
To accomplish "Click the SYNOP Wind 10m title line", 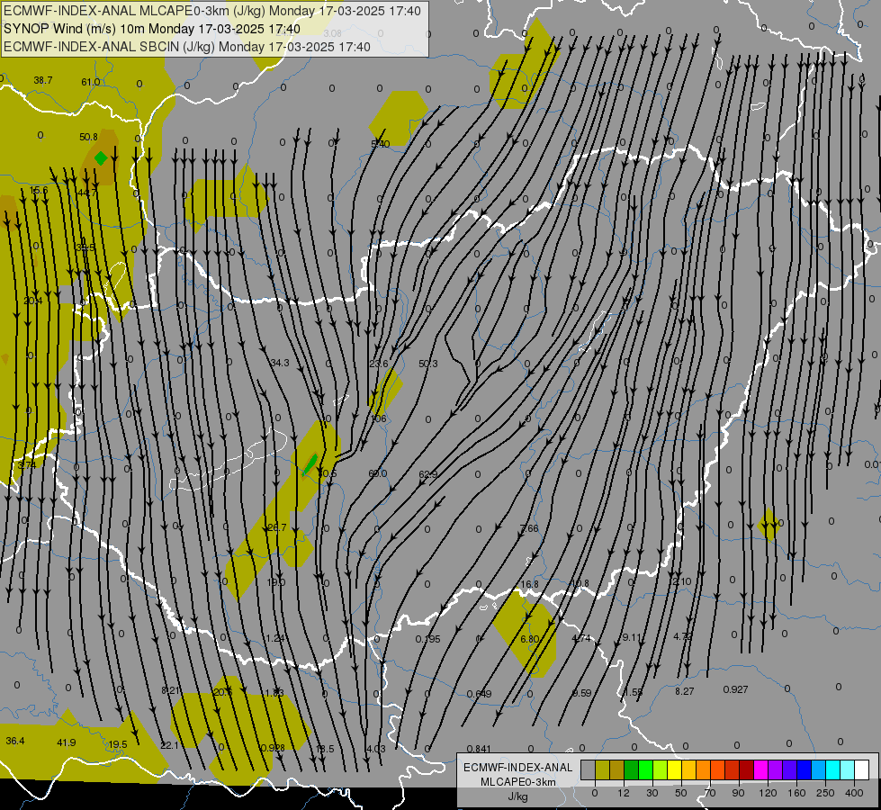I will click(x=152, y=29).
